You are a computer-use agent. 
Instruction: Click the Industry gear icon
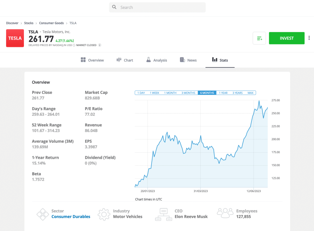point(104,214)
